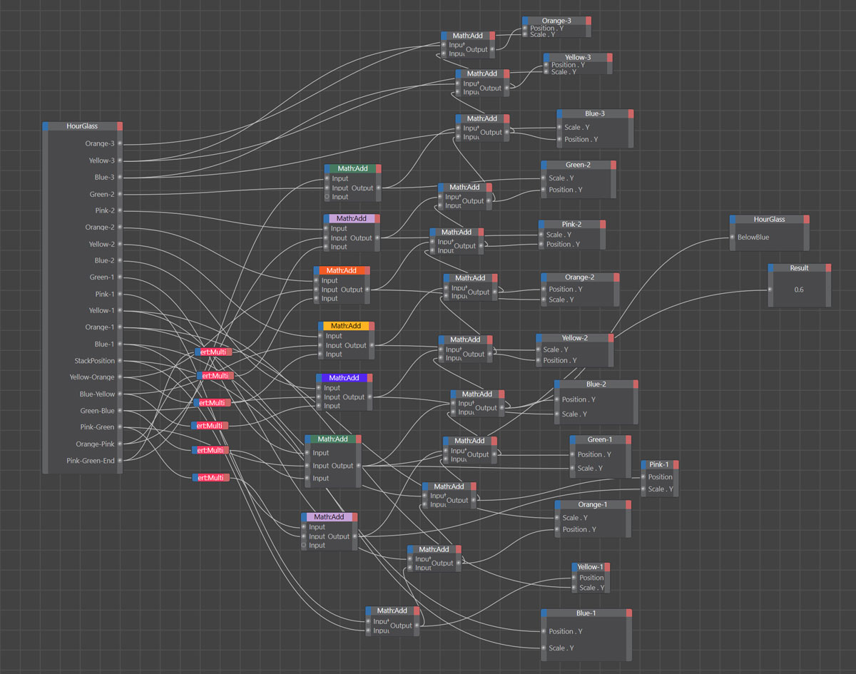Click the BelowBlue input port

tap(732, 238)
